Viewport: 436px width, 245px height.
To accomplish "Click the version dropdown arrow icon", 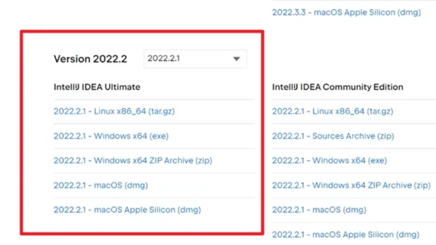I will pyautogui.click(x=236, y=59).
